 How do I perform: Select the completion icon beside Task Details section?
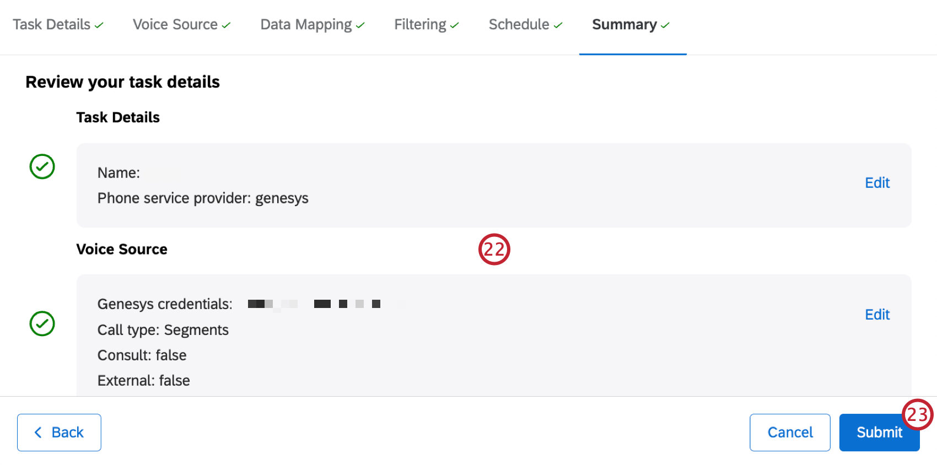click(42, 166)
